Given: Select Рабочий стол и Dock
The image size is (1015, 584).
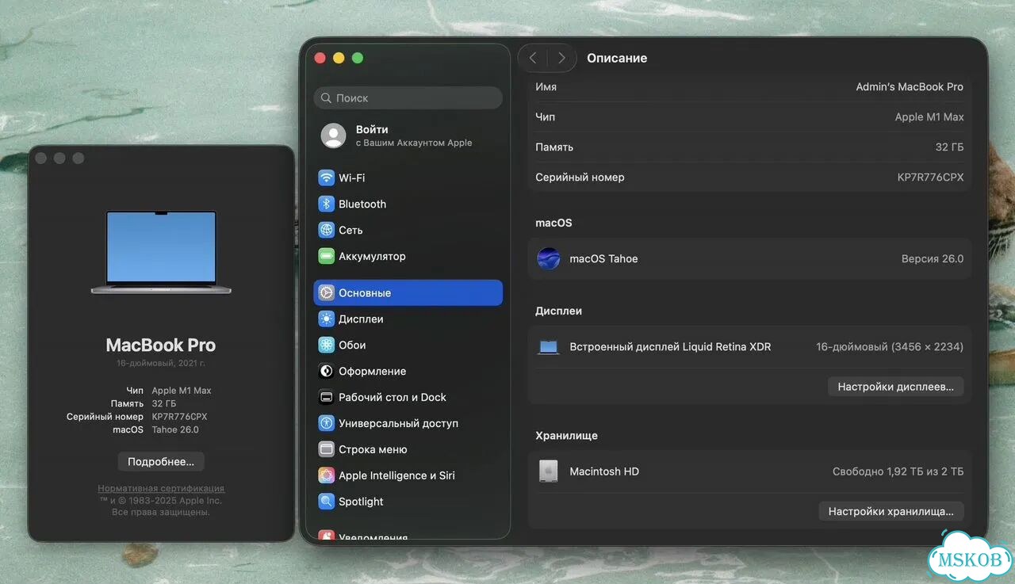Looking at the screenshot, I should [408, 397].
